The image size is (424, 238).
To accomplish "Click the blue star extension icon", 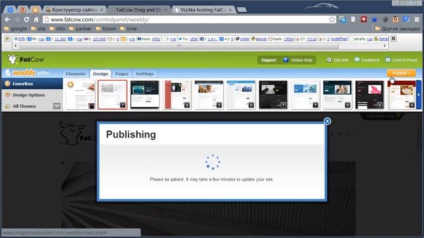I will (374, 19).
